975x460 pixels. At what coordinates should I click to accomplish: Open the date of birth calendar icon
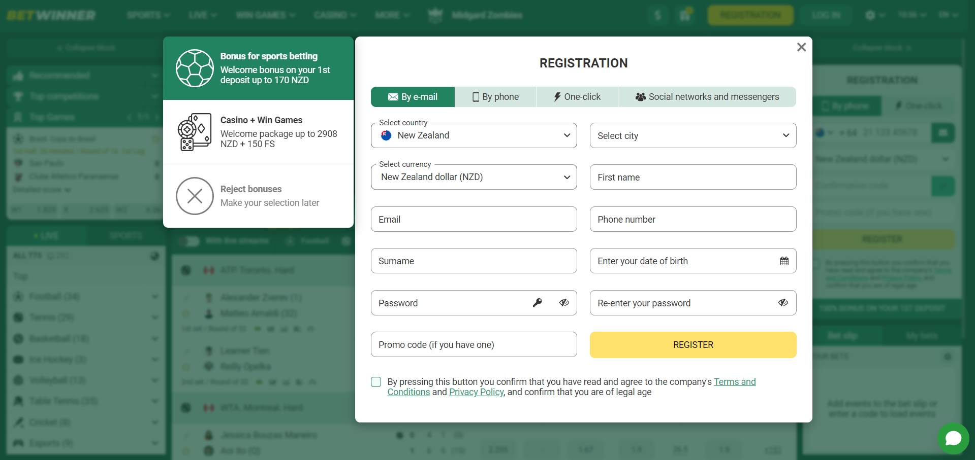[784, 261]
